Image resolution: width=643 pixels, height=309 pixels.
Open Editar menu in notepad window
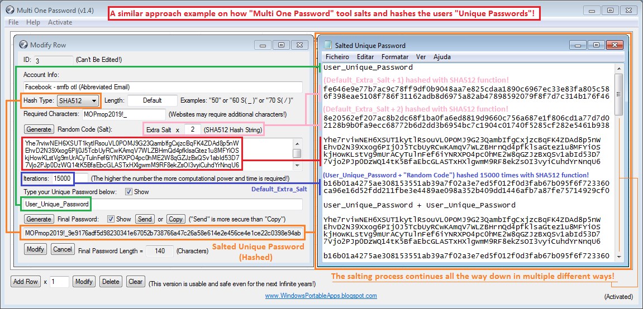(x=365, y=57)
